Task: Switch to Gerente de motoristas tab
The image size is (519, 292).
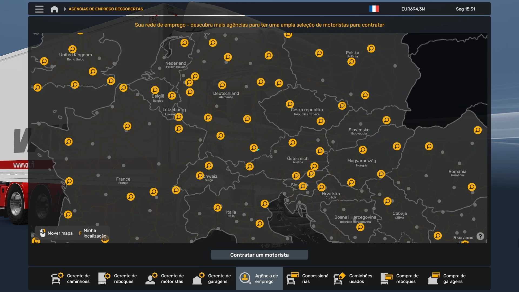Action: point(165,278)
